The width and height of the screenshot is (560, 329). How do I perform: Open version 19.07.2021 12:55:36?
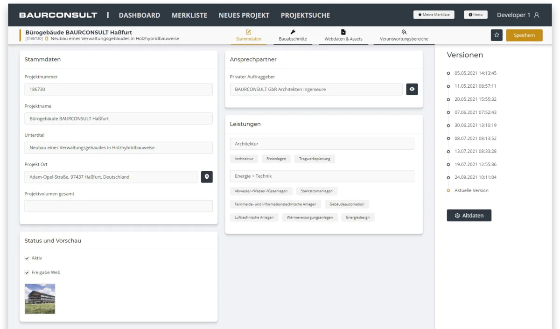(x=476, y=164)
